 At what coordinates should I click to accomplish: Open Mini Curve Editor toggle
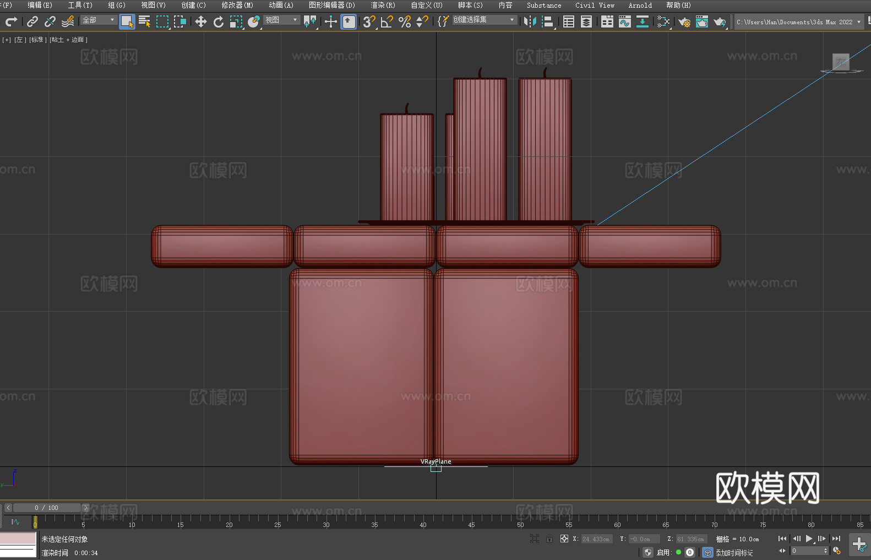[15, 522]
